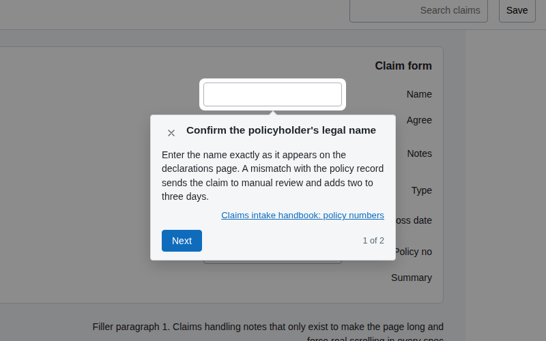Screen dimensions: 546x341
Task: Select the Notes label
Action: tap(420, 154)
